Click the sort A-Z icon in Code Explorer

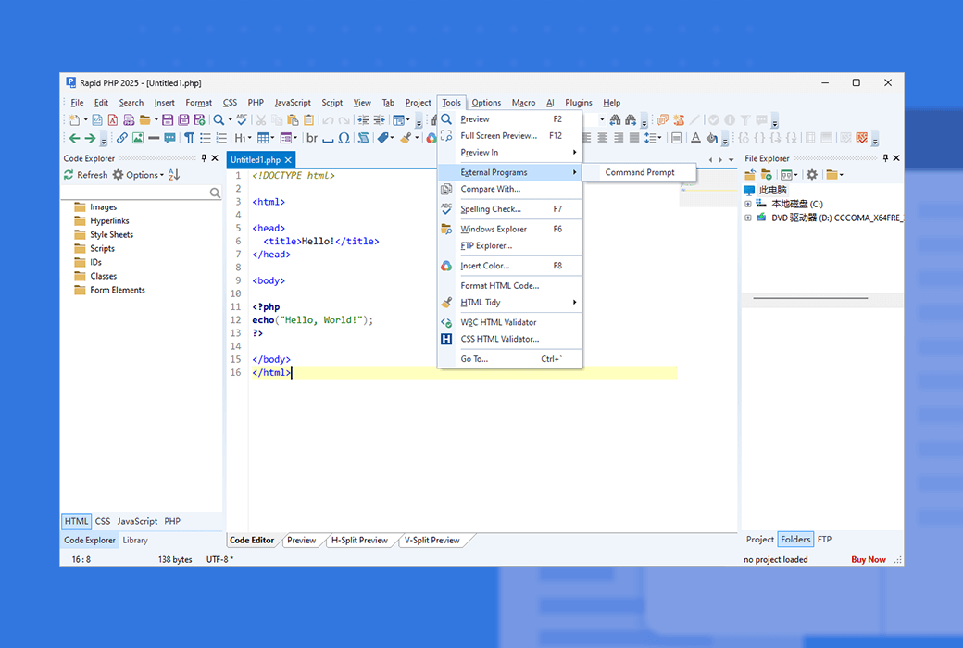[x=174, y=175]
